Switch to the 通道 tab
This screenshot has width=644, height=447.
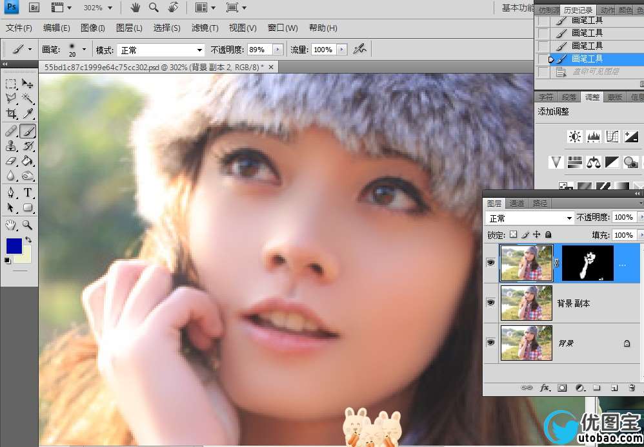coord(517,204)
